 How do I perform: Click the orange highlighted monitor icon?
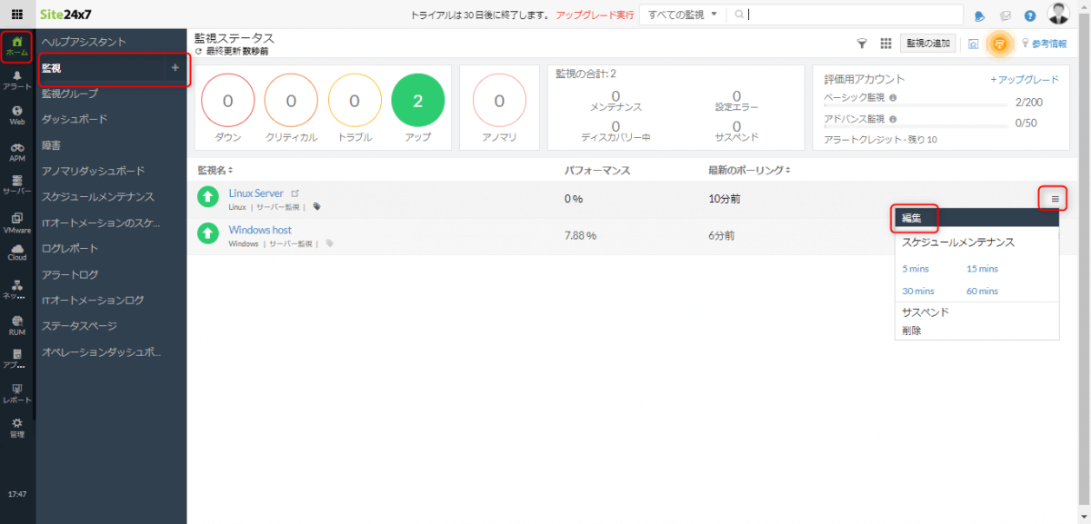click(x=999, y=44)
